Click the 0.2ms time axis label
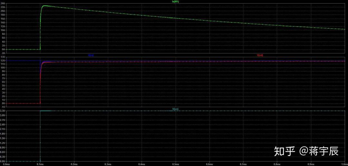Image resolution: width=348 pixels, height=166 pixels. [x=74, y=164]
